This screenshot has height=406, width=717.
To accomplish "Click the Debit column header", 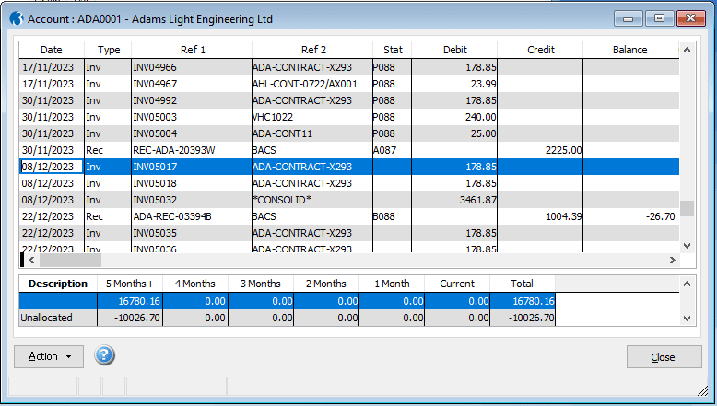I will pyautogui.click(x=454, y=50).
